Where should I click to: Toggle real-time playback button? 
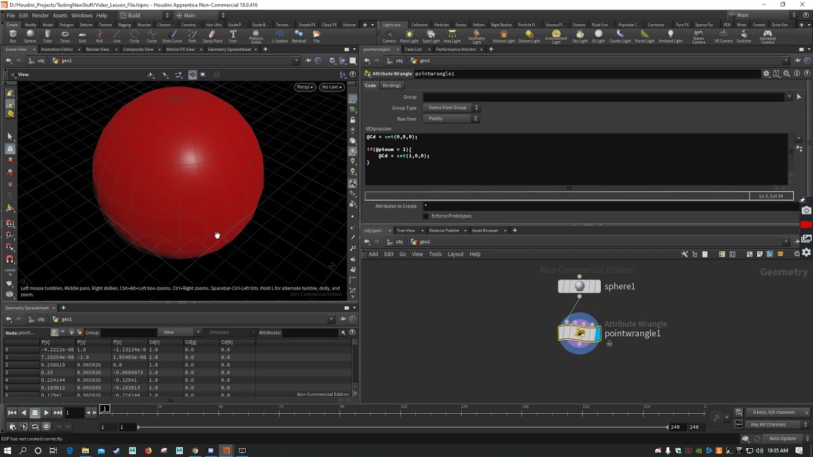click(46, 427)
